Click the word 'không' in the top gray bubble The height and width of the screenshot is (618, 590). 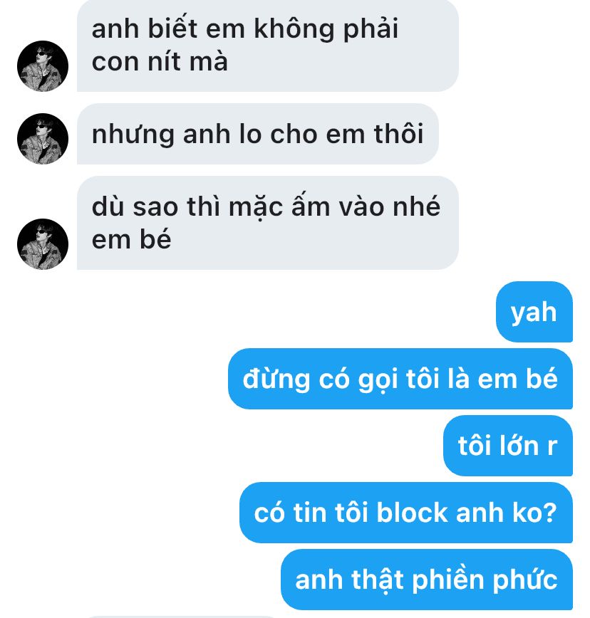click(x=294, y=29)
